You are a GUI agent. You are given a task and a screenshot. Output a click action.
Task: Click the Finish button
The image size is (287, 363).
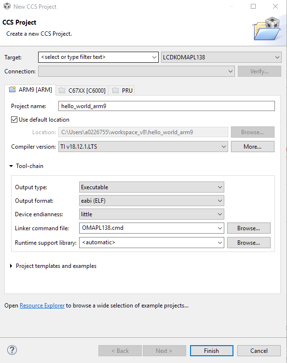212,351
